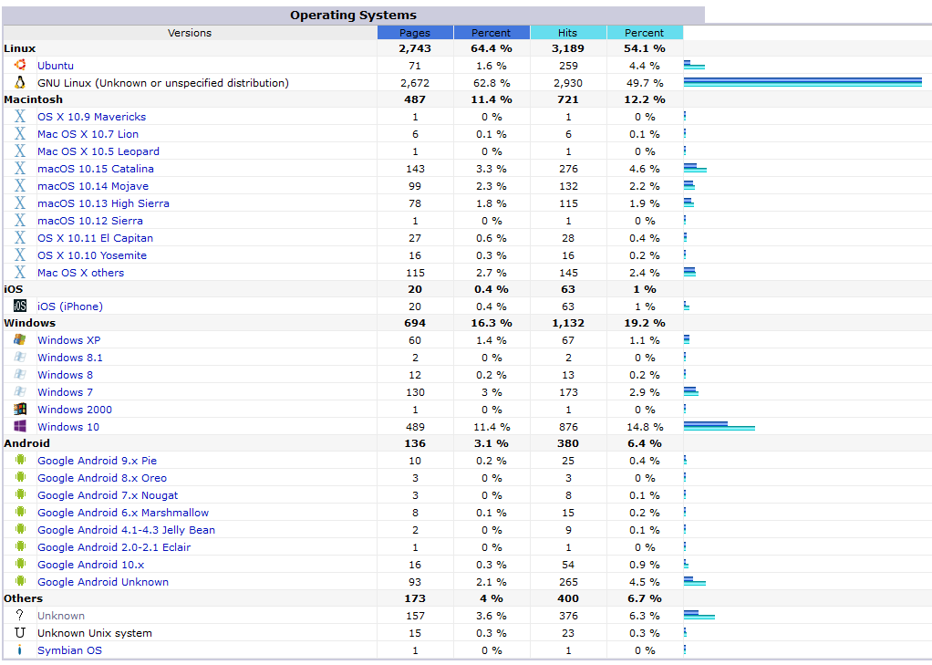Viewport: 932px width, 665px height.
Task: Click the Ubuntu logo icon
Action: (20, 66)
